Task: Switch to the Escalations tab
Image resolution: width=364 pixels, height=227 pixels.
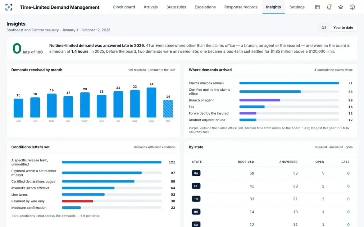Action: (x=205, y=7)
